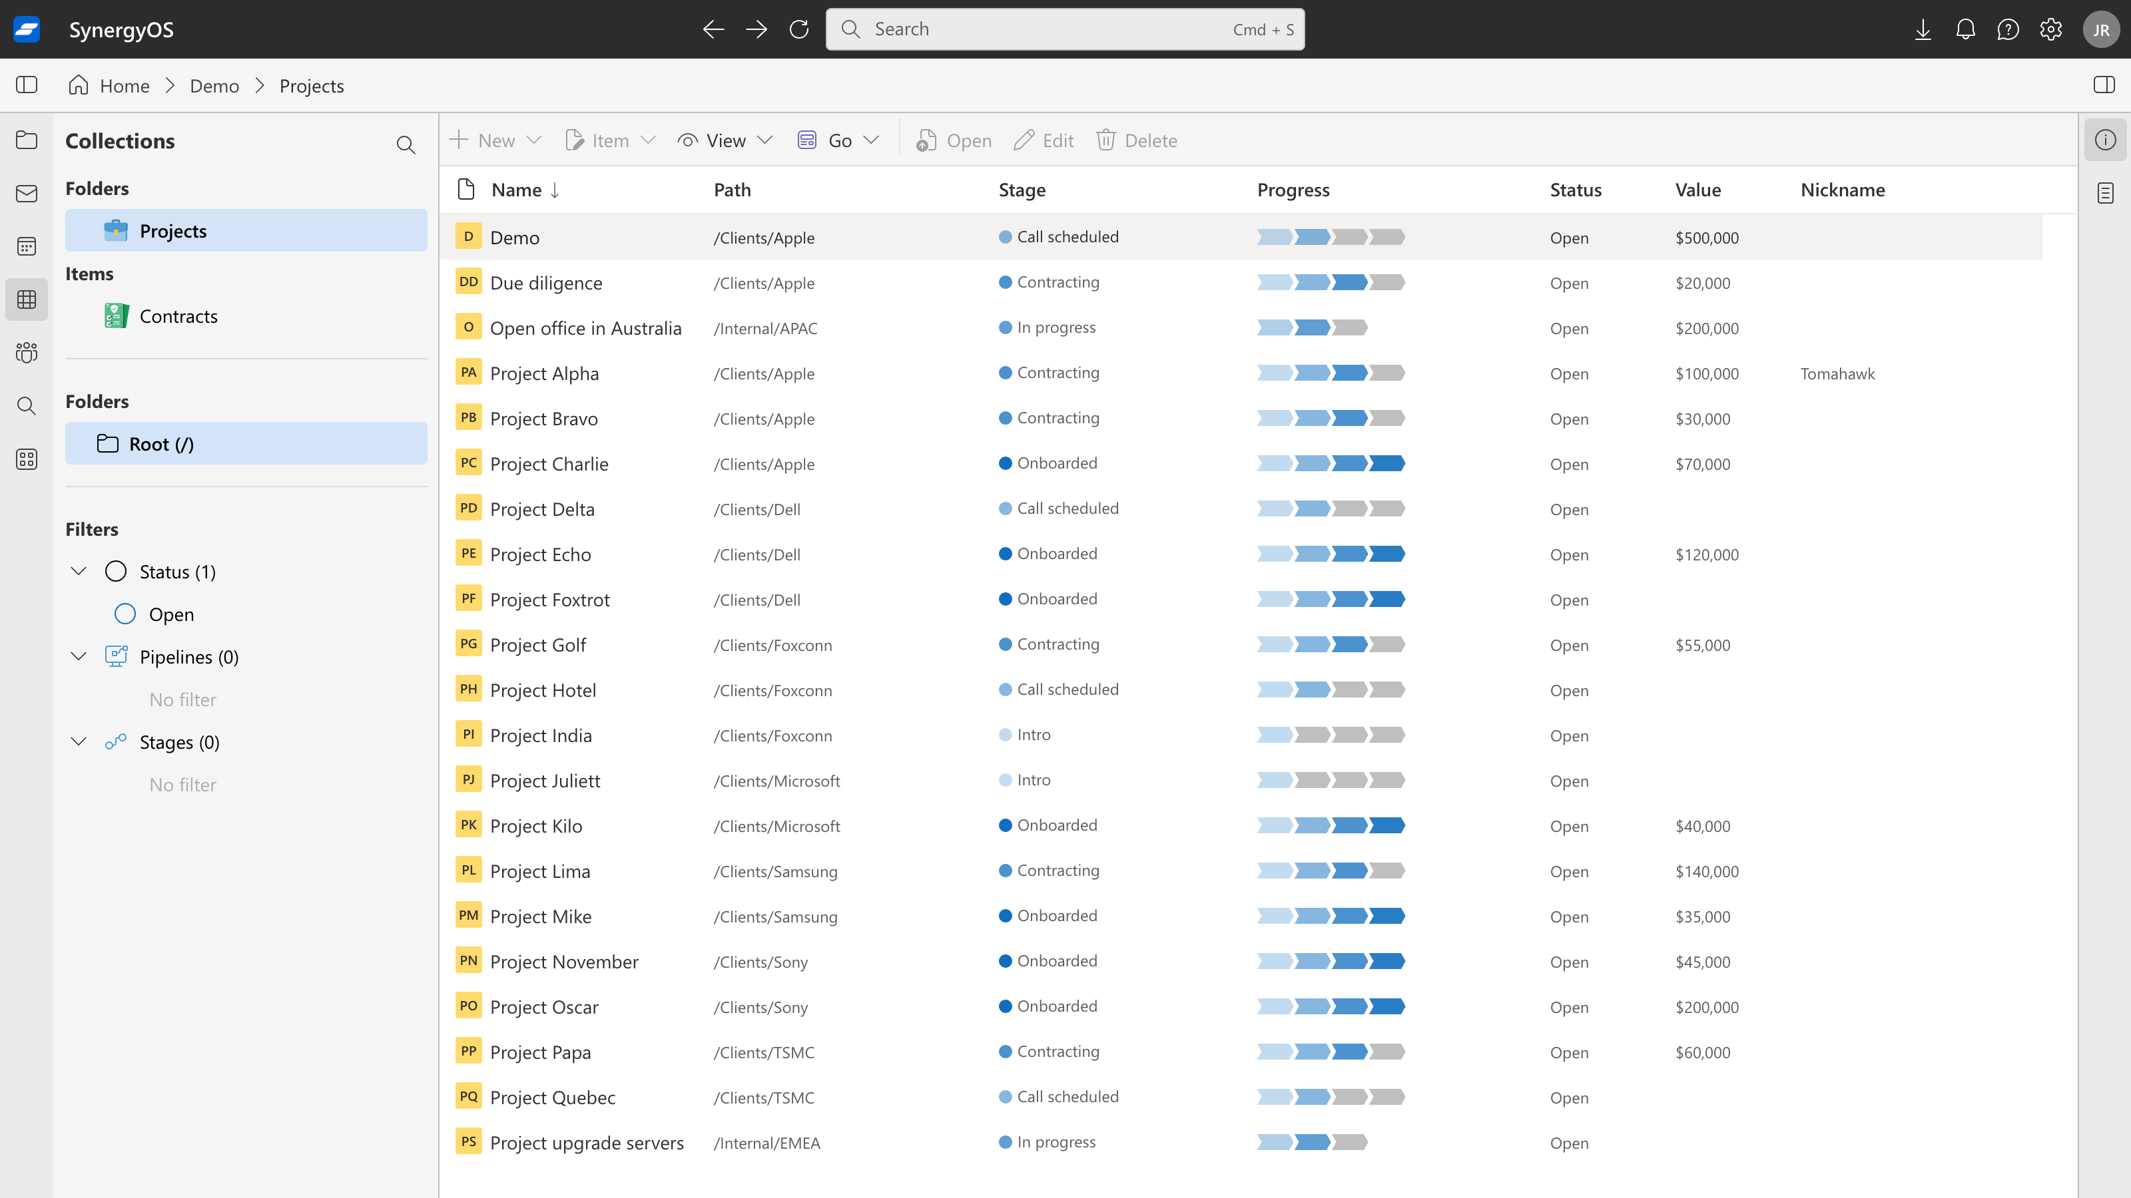Go back with the left arrow
The width and height of the screenshot is (2131, 1198).
point(713,29)
